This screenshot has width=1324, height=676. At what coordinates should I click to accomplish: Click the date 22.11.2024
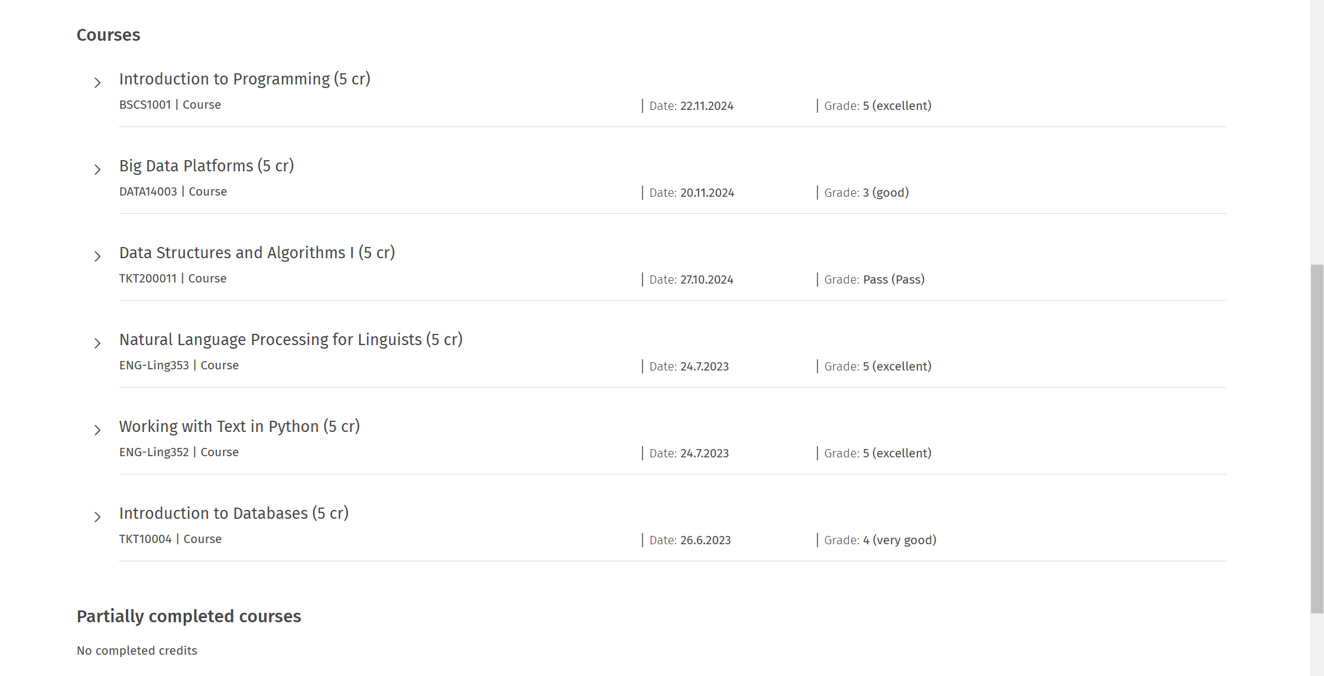pos(706,106)
